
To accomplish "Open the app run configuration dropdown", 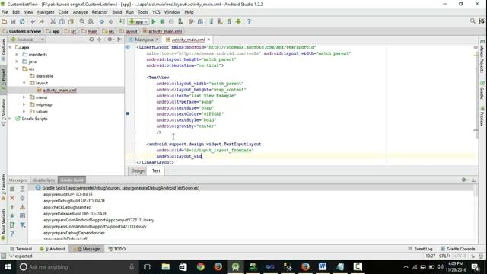I will [x=138, y=21].
